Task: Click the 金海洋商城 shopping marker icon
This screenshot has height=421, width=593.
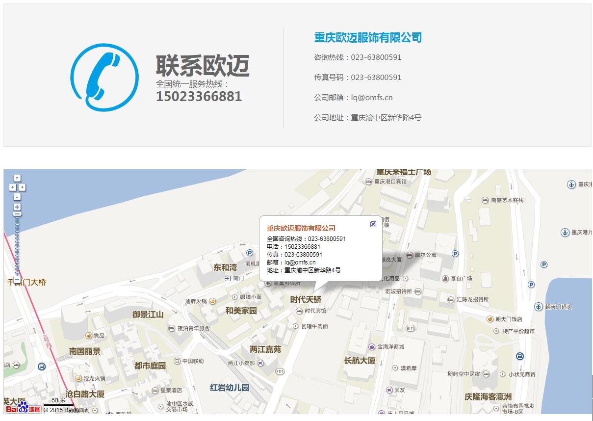Action: point(372,347)
